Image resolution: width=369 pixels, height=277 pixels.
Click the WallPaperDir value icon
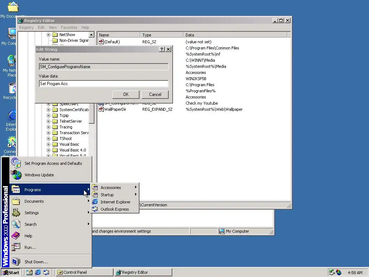coord(101,109)
